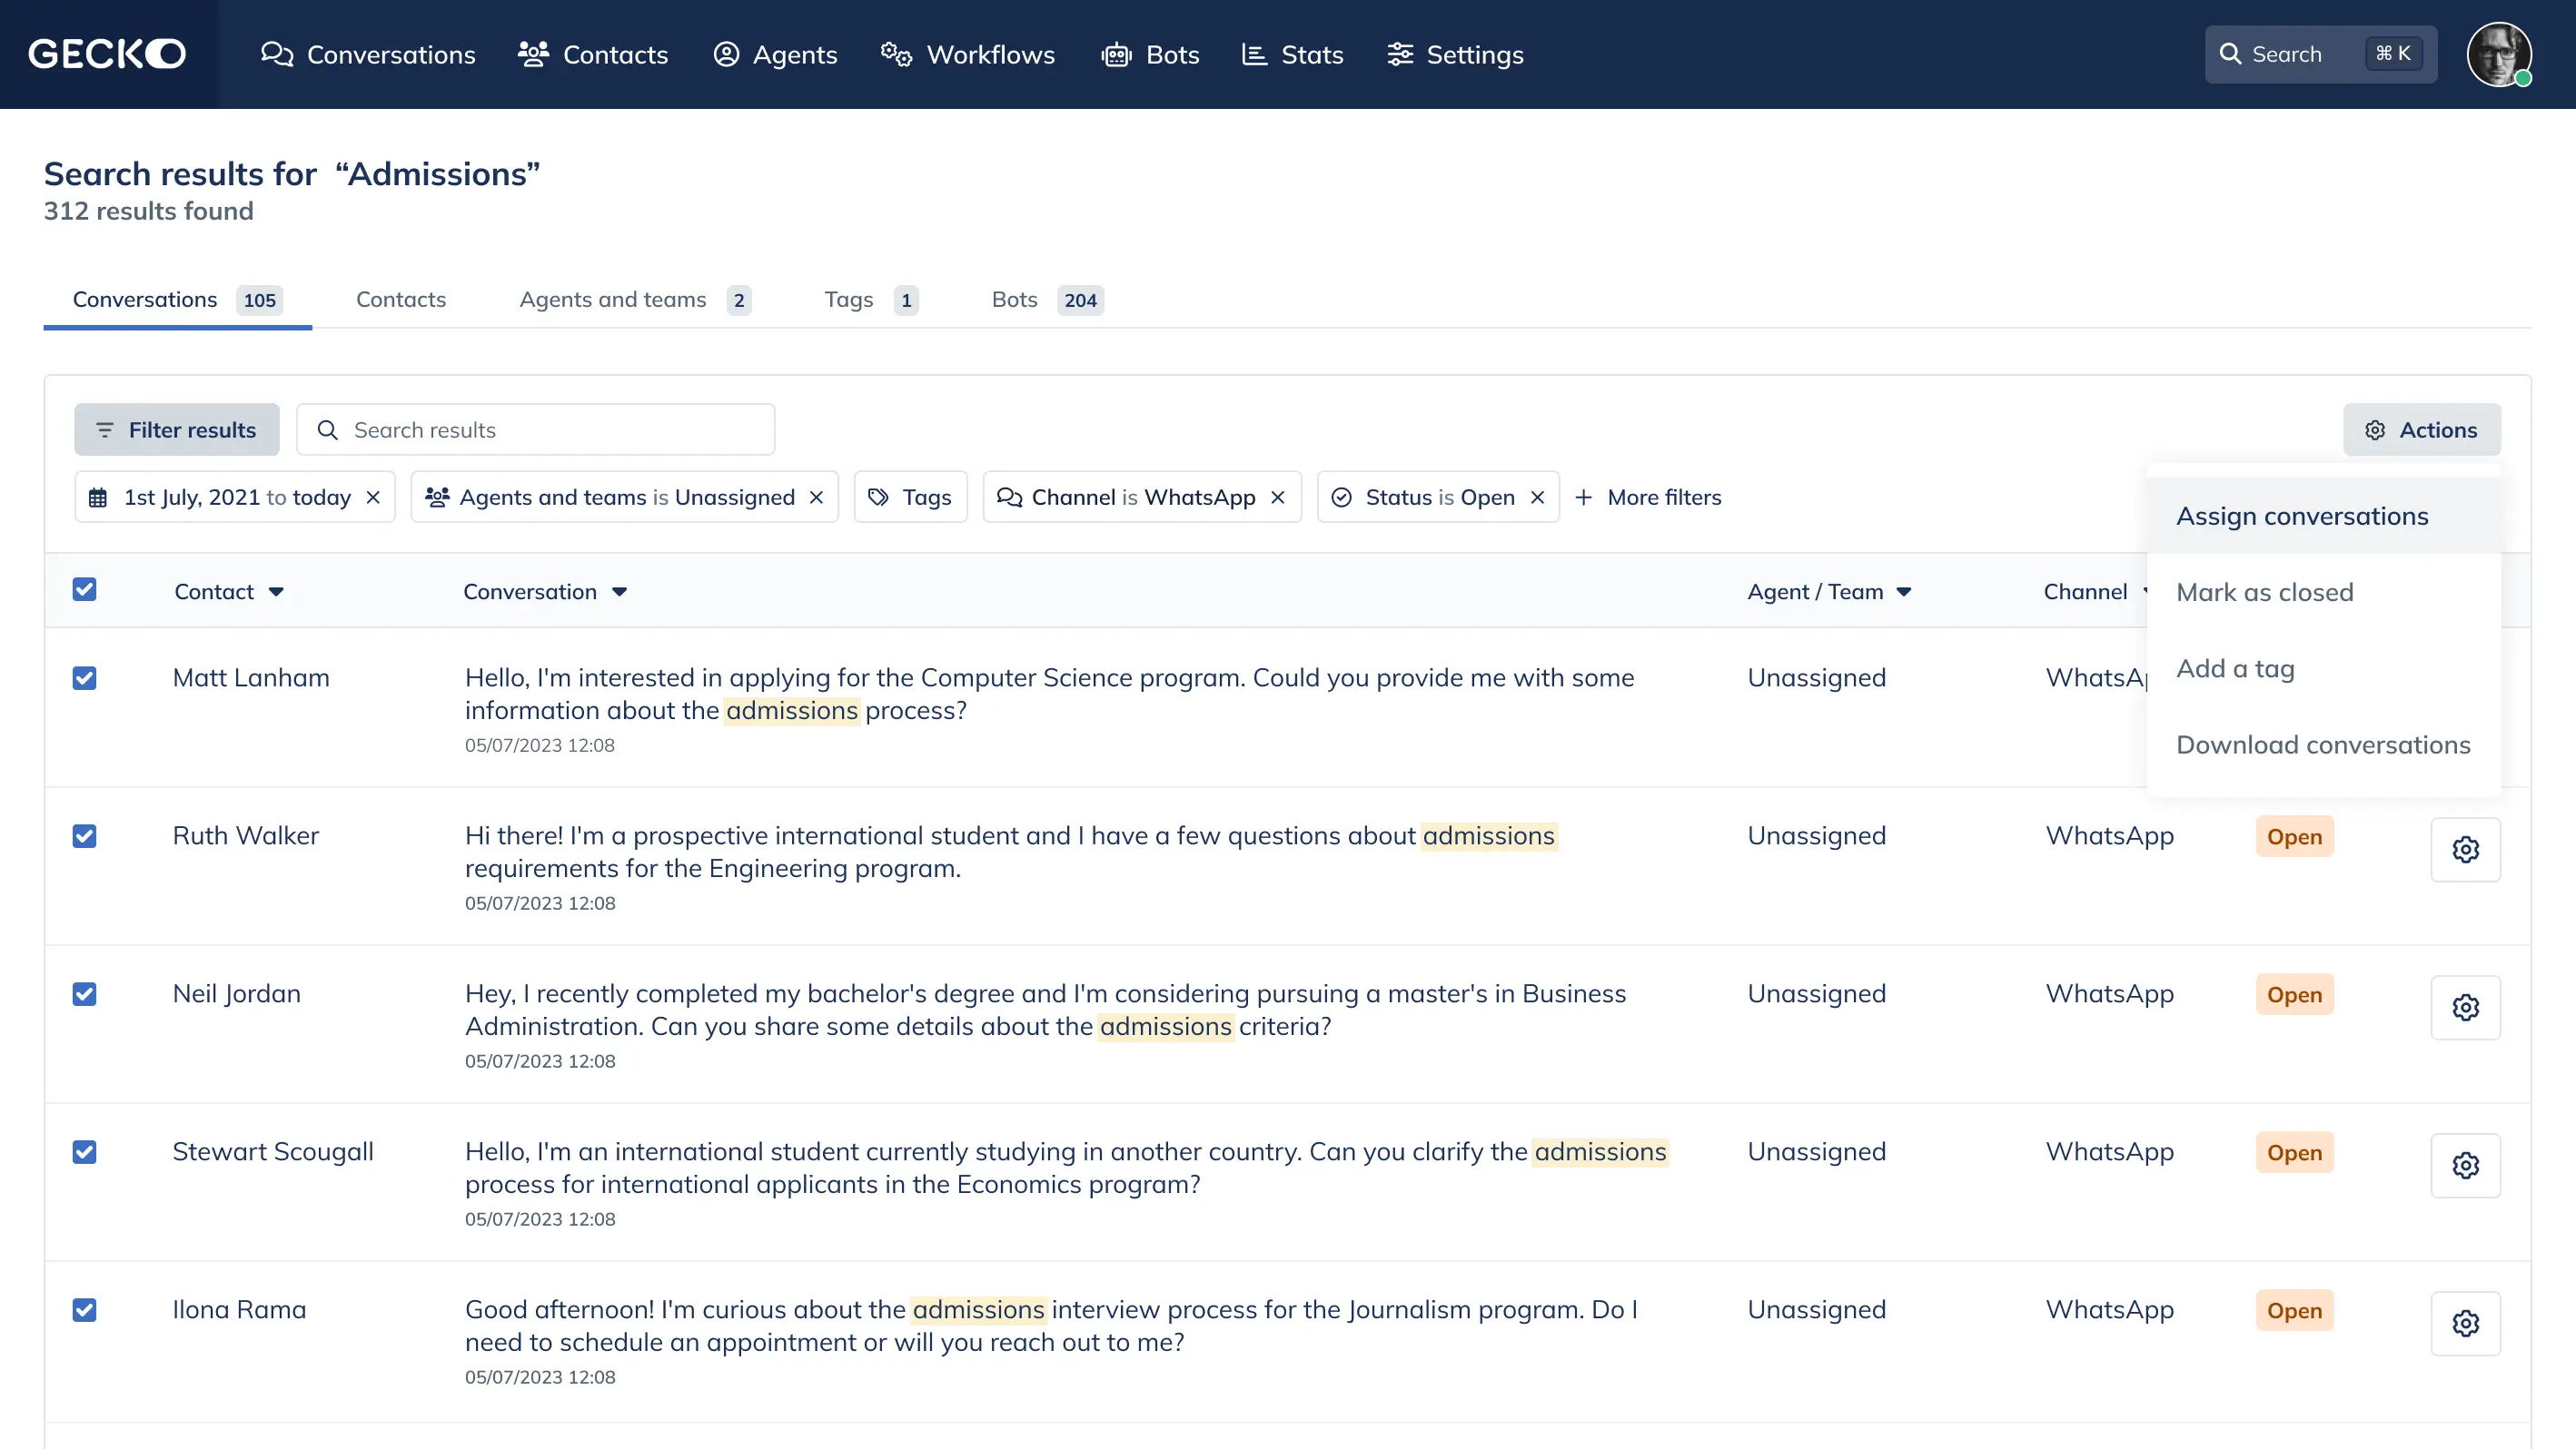Expand the Conversation column dropdown arrow
The width and height of the screenshot is (2576, 1449).
pos(620,593)
